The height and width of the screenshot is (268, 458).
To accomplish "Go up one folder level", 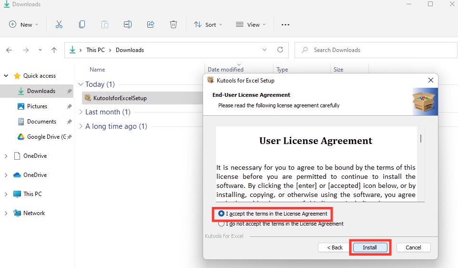I will pos(54,50).
